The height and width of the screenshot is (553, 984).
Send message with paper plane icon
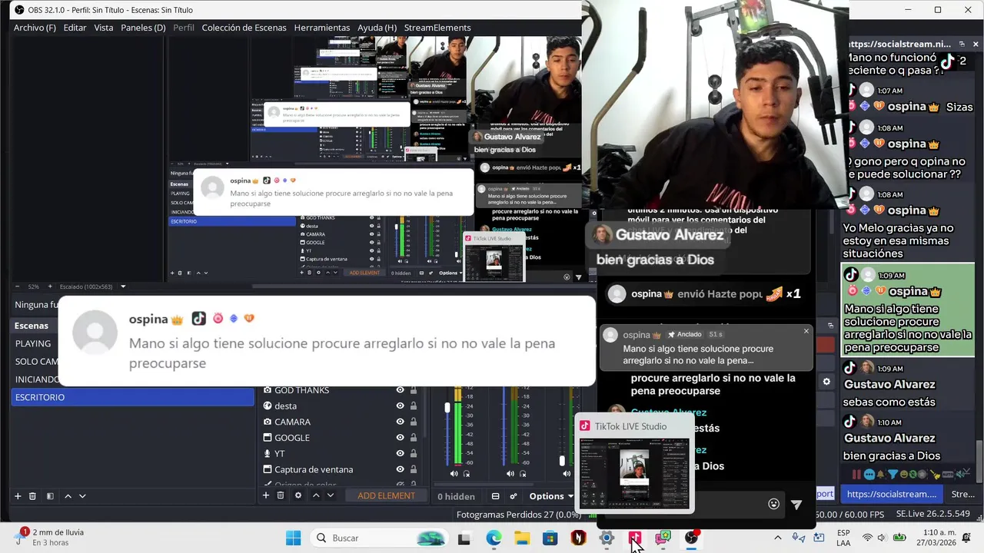click(x=796, y=505)
